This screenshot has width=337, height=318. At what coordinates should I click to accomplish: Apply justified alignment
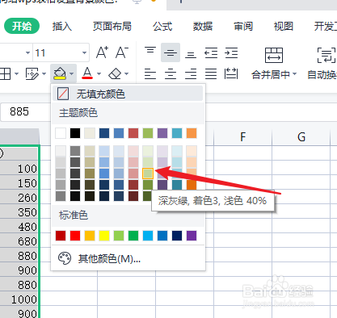pos(211,73)
